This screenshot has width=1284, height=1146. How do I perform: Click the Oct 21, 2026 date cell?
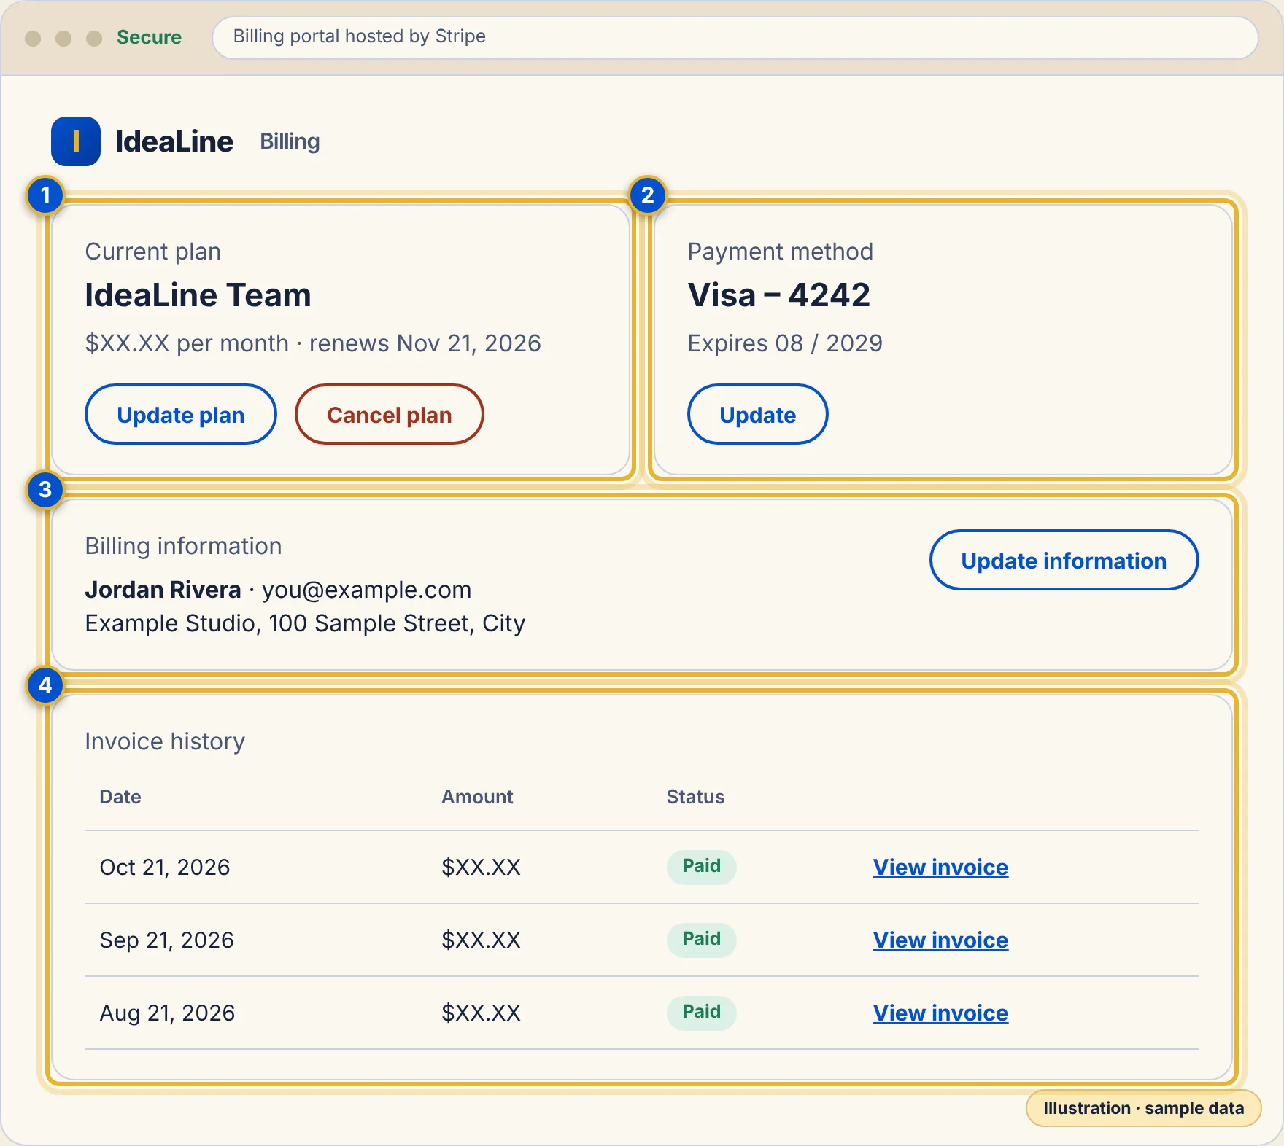coord(165,867)
